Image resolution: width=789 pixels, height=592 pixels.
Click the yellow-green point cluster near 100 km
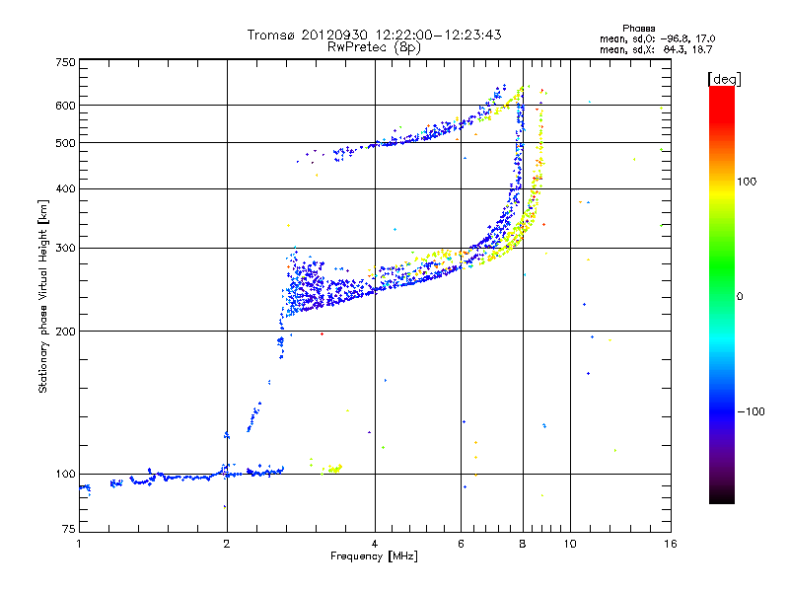tap(335, 469)
